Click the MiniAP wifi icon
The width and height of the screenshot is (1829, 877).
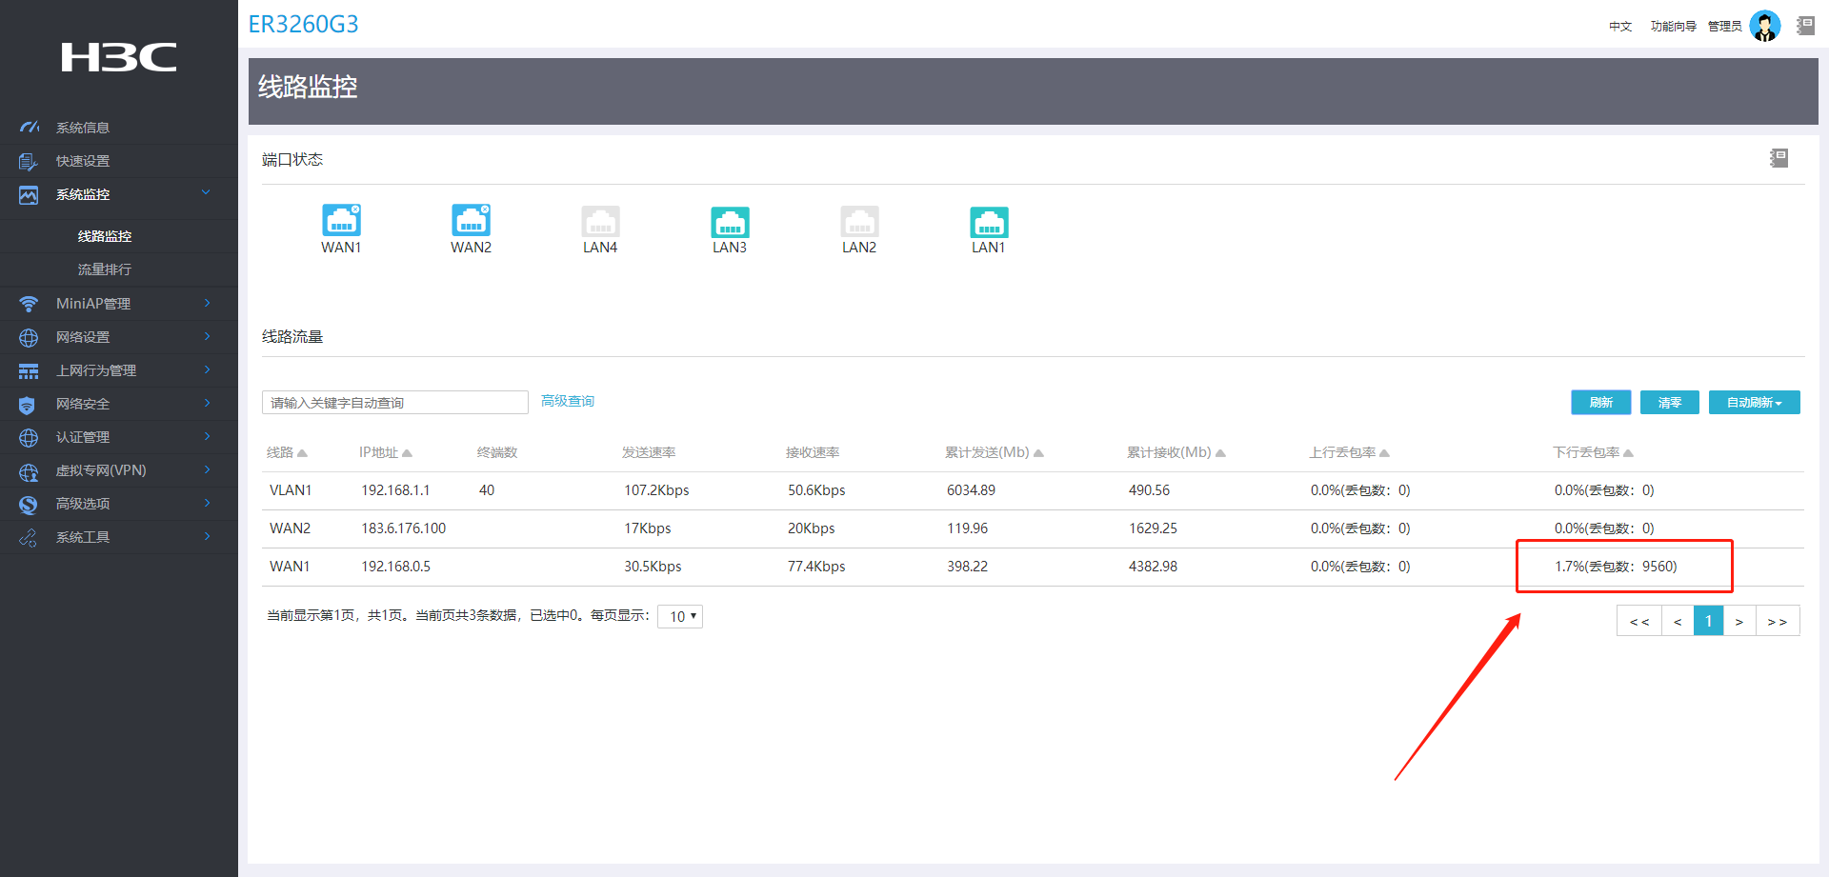point(29,304)
